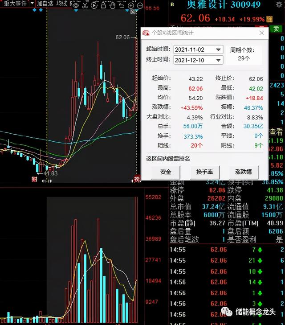The image size is (285, 325).
Task: Click the green 卖 sell button
Action: click(x=276, y=29)
